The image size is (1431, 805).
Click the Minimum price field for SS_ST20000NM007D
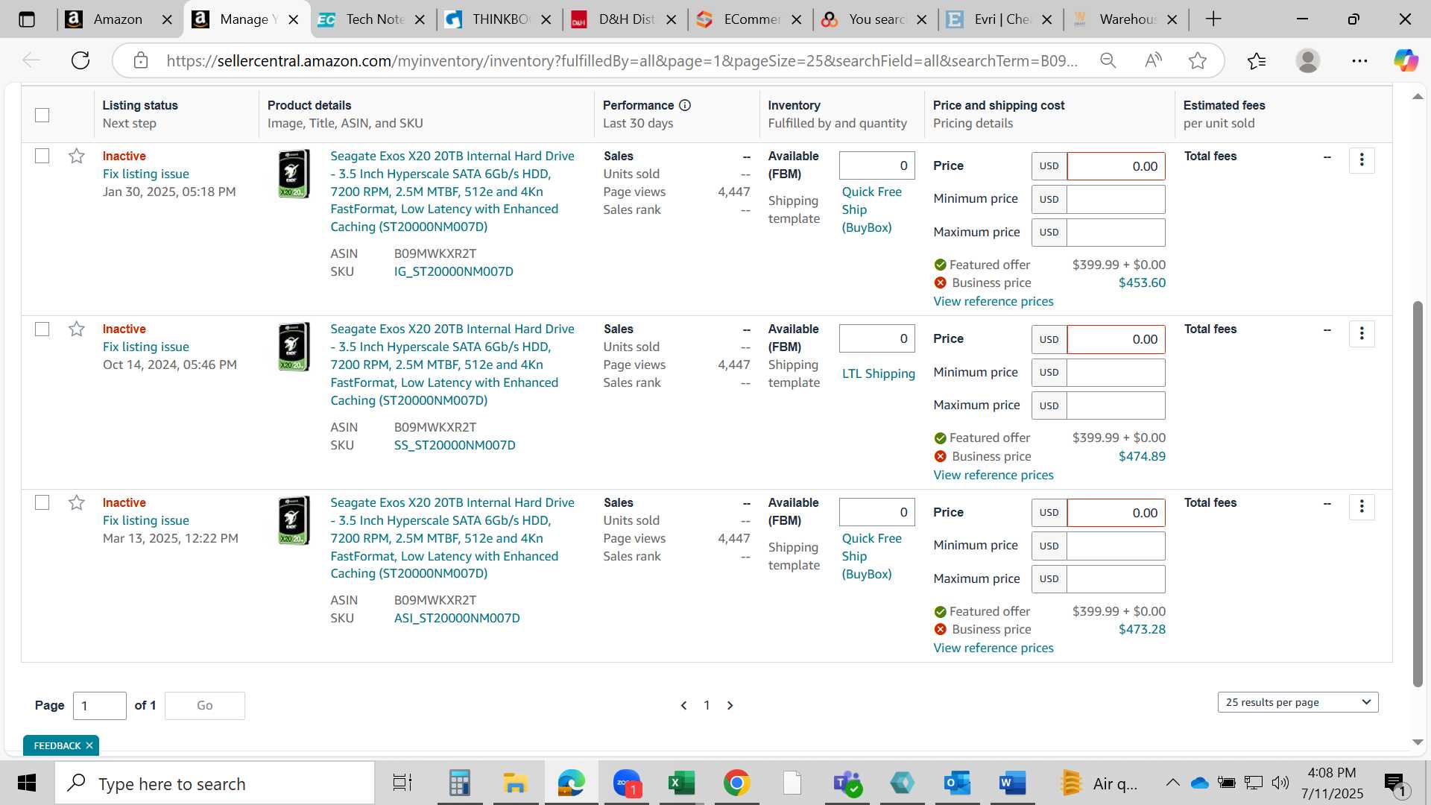(x=1116, y=372)
